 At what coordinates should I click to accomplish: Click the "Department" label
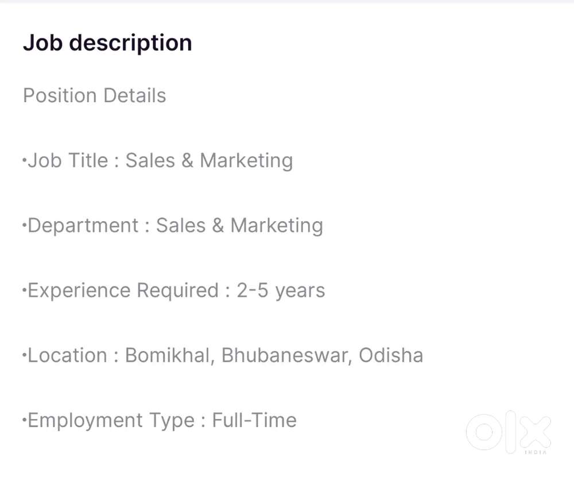click(x=83, y=225)
